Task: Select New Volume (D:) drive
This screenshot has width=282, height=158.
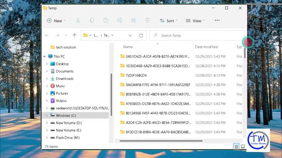Action: [66, 123]
